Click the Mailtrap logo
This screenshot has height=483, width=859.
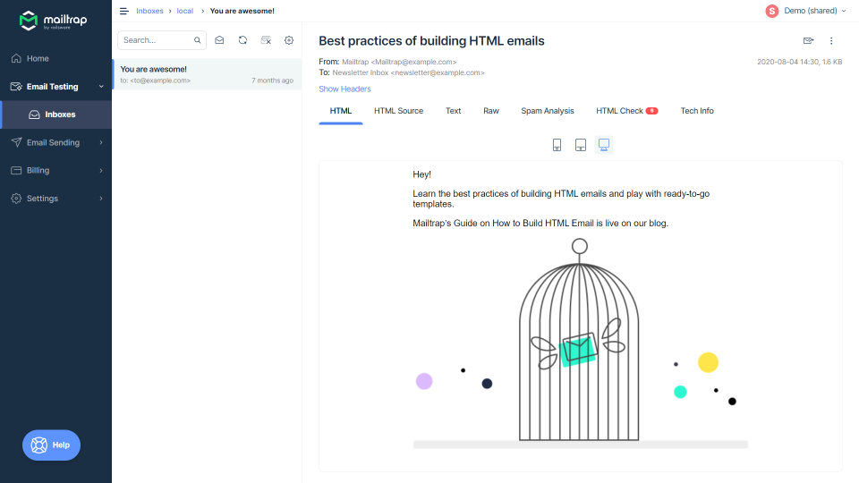[53, 21]
